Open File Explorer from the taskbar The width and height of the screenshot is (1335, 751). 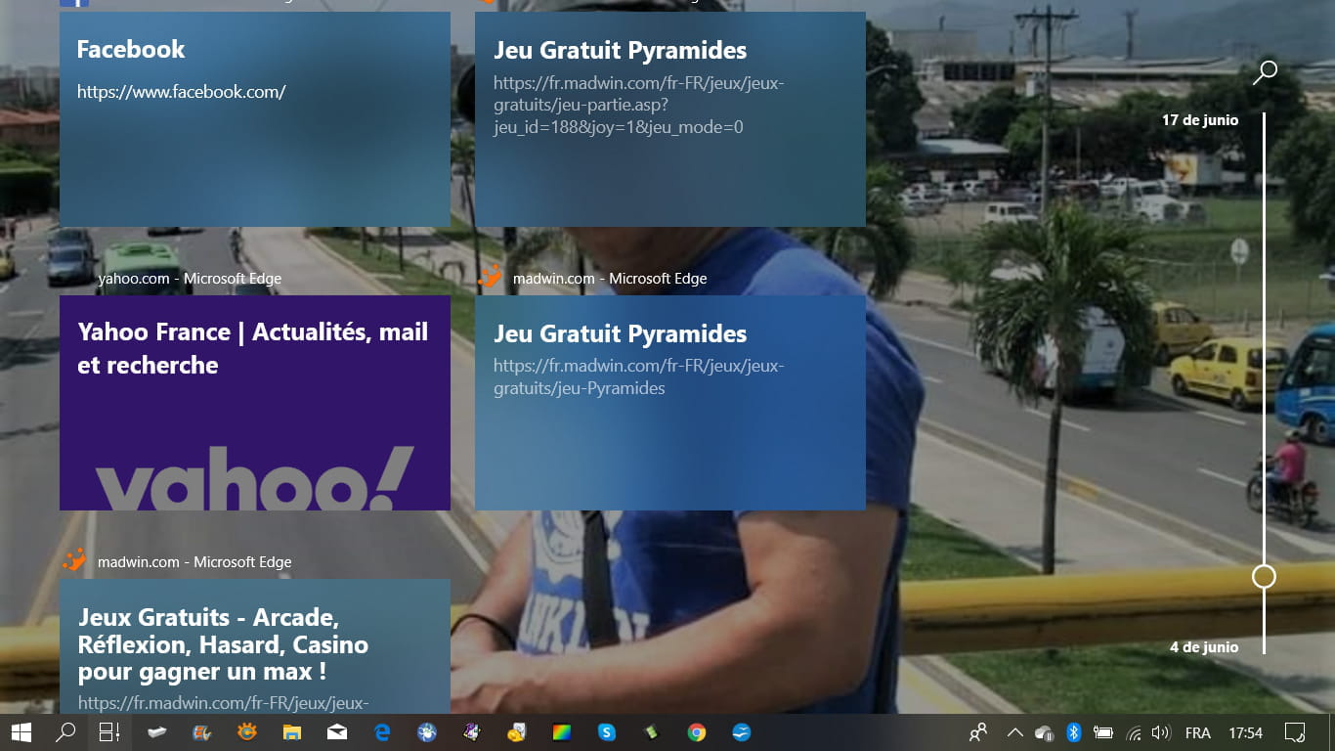(292, 732)
